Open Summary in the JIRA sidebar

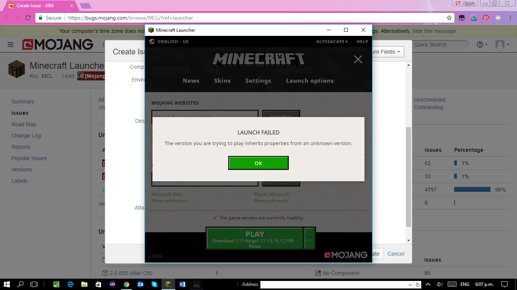[x=23, y=102]
